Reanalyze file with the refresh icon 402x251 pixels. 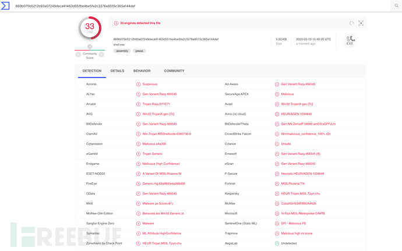351,23
